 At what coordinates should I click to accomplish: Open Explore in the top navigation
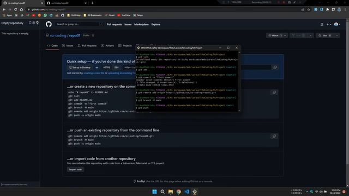pyautogui.click(x=156, y=24)
